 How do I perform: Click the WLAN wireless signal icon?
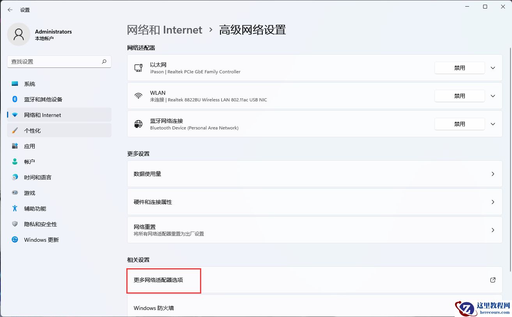pyautogui.click(x=138, y=96)
